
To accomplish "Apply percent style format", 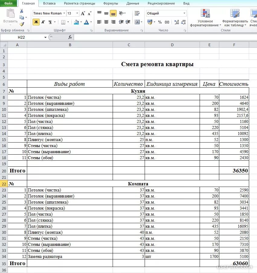I will coord(160,22).
